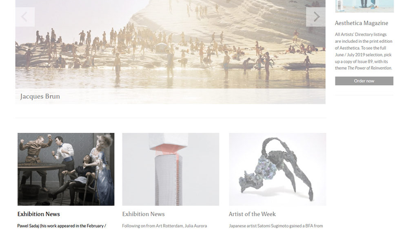408x229 pixels.
Task: Open the white tower sculpture thumbnail
Action: tap(171, 169)
